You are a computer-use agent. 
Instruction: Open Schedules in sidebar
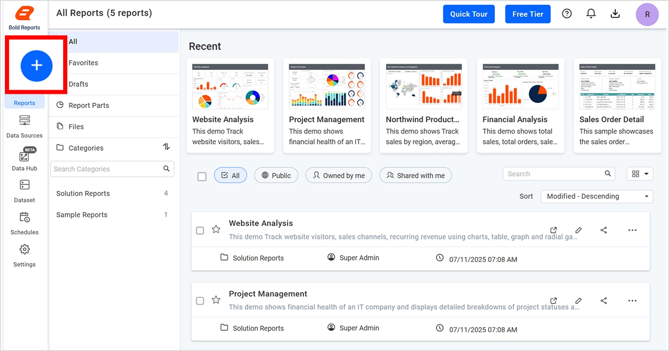[x=24, y=223]
